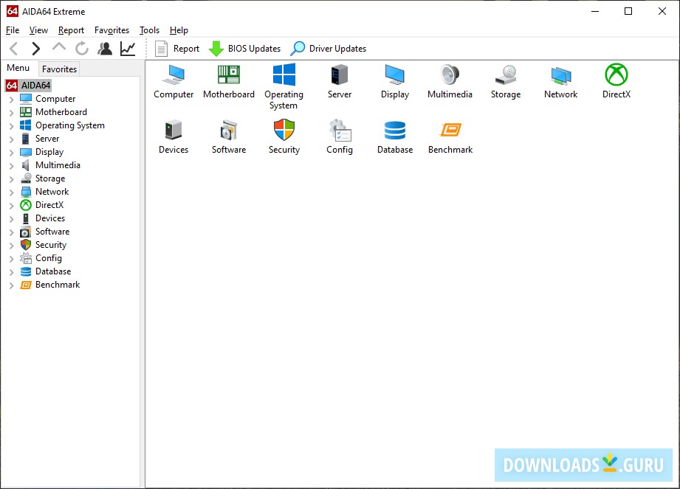Switch to the Favorites tab

pyautogui.click(x=59, y=69)
